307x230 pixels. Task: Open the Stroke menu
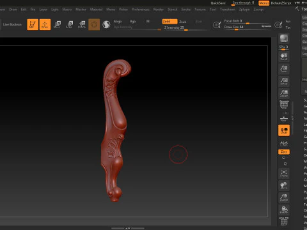[186, 10]
